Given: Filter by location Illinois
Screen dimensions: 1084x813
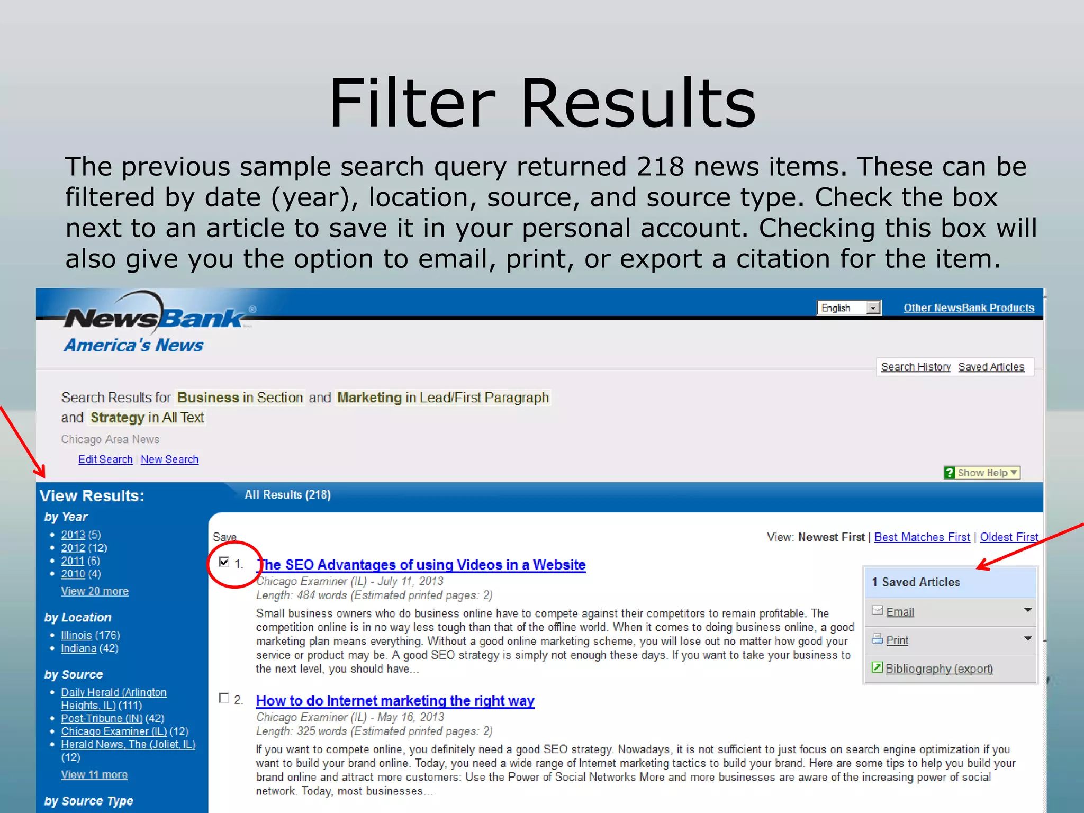Looking at the screenshot, I should (76, 635).
